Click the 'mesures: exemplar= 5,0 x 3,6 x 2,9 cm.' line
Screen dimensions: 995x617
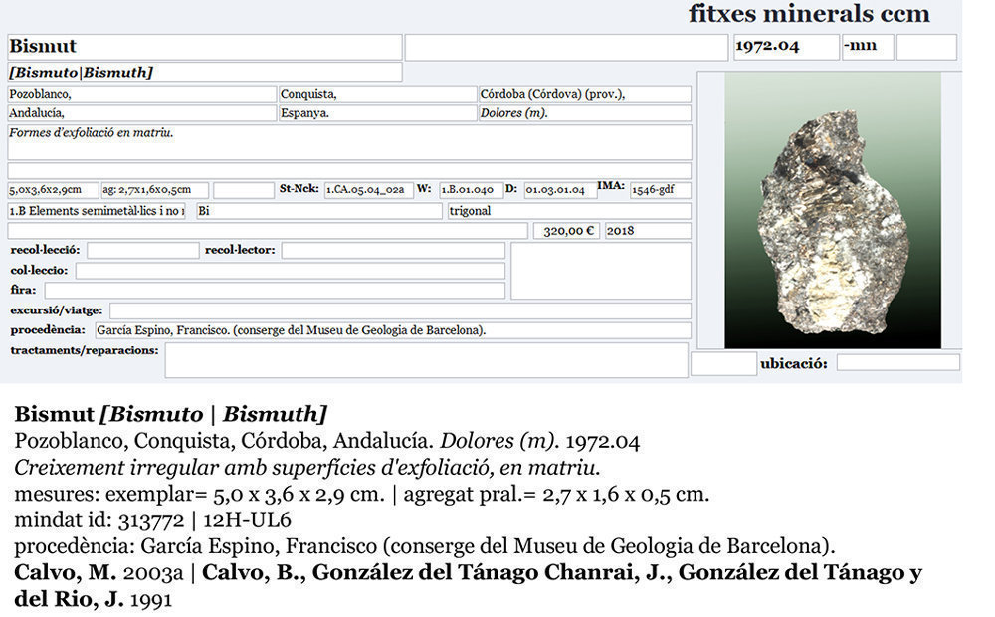point(199,494)
